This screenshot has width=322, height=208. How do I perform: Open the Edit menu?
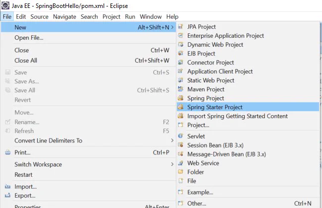(x=21, y=16)
